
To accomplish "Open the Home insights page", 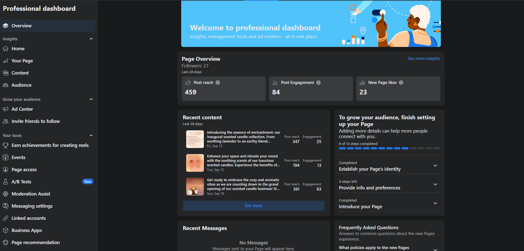I will [x=48, y=49].
